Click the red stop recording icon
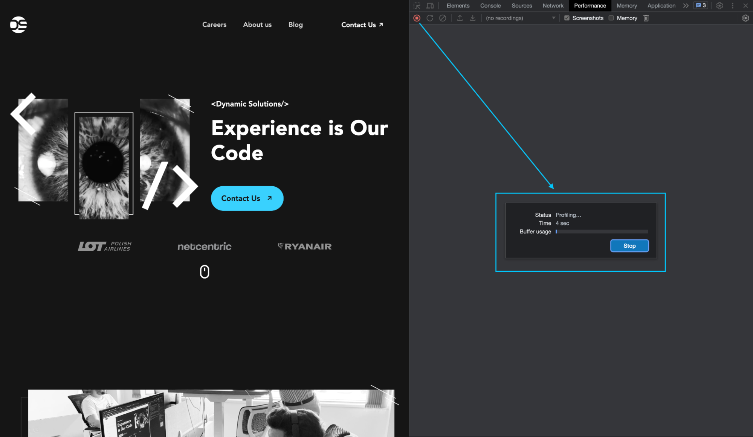This screenshot has width=753, height=437. tap(417, 18)
